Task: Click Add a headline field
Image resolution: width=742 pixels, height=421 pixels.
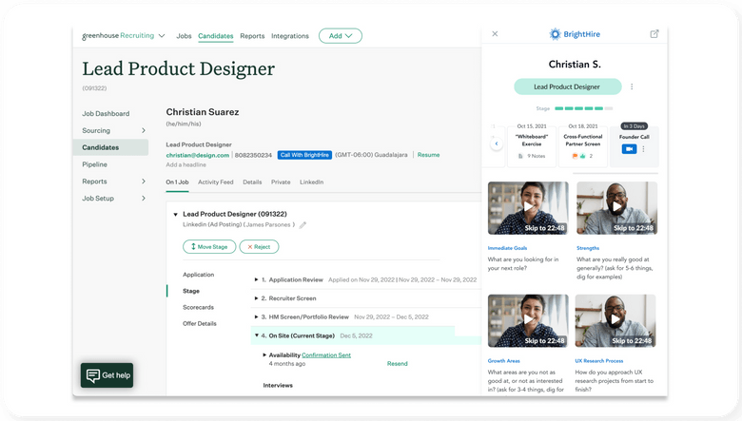Action: 185,165
